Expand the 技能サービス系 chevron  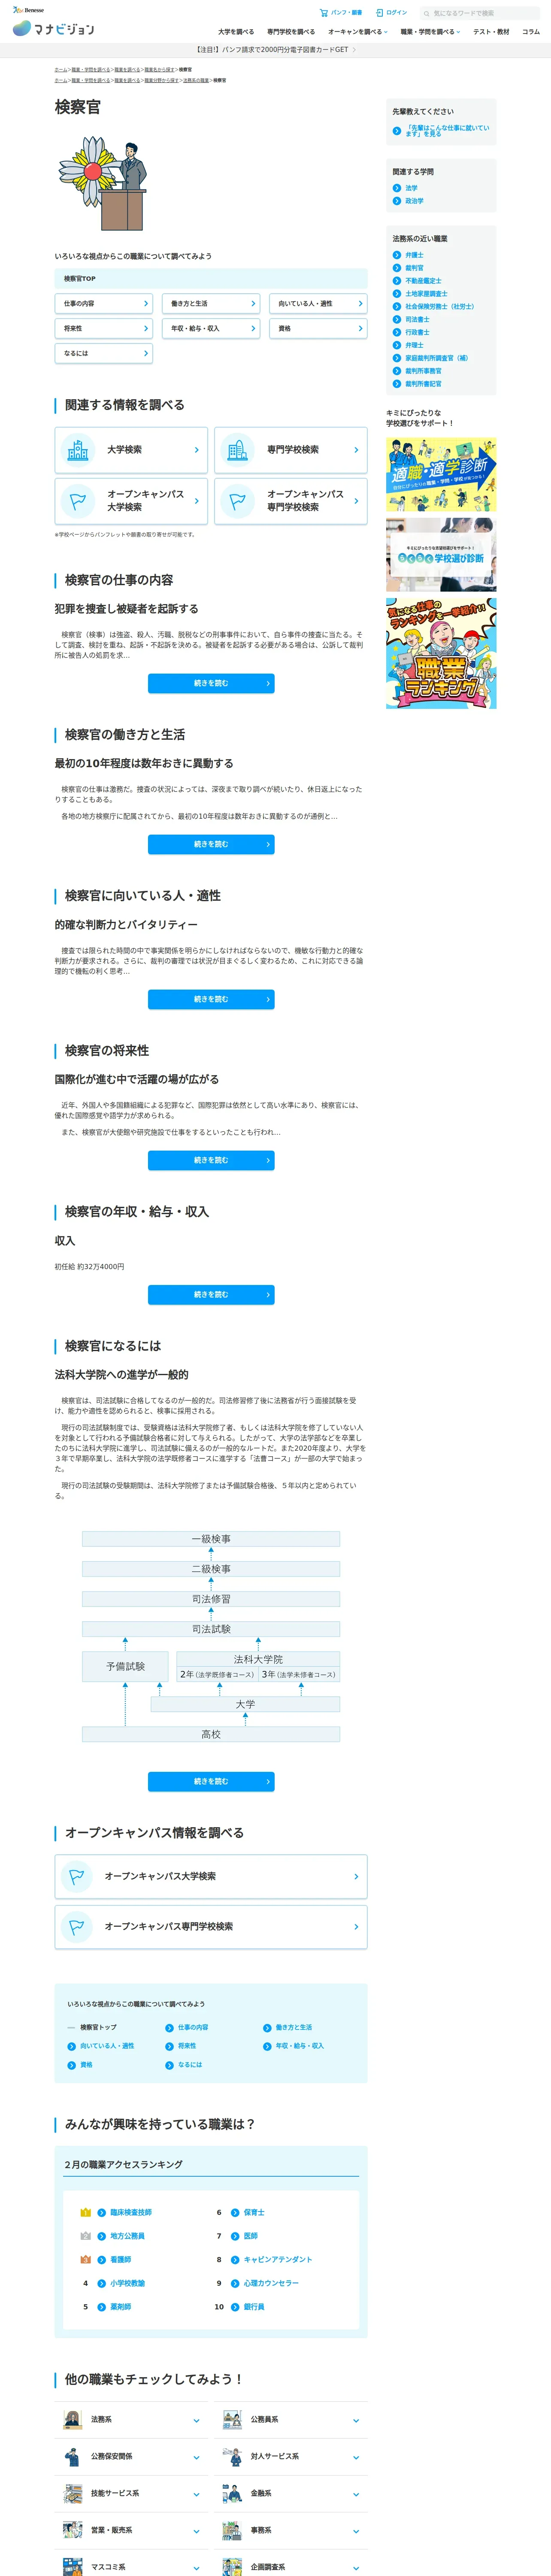[x=196, y=2495]
